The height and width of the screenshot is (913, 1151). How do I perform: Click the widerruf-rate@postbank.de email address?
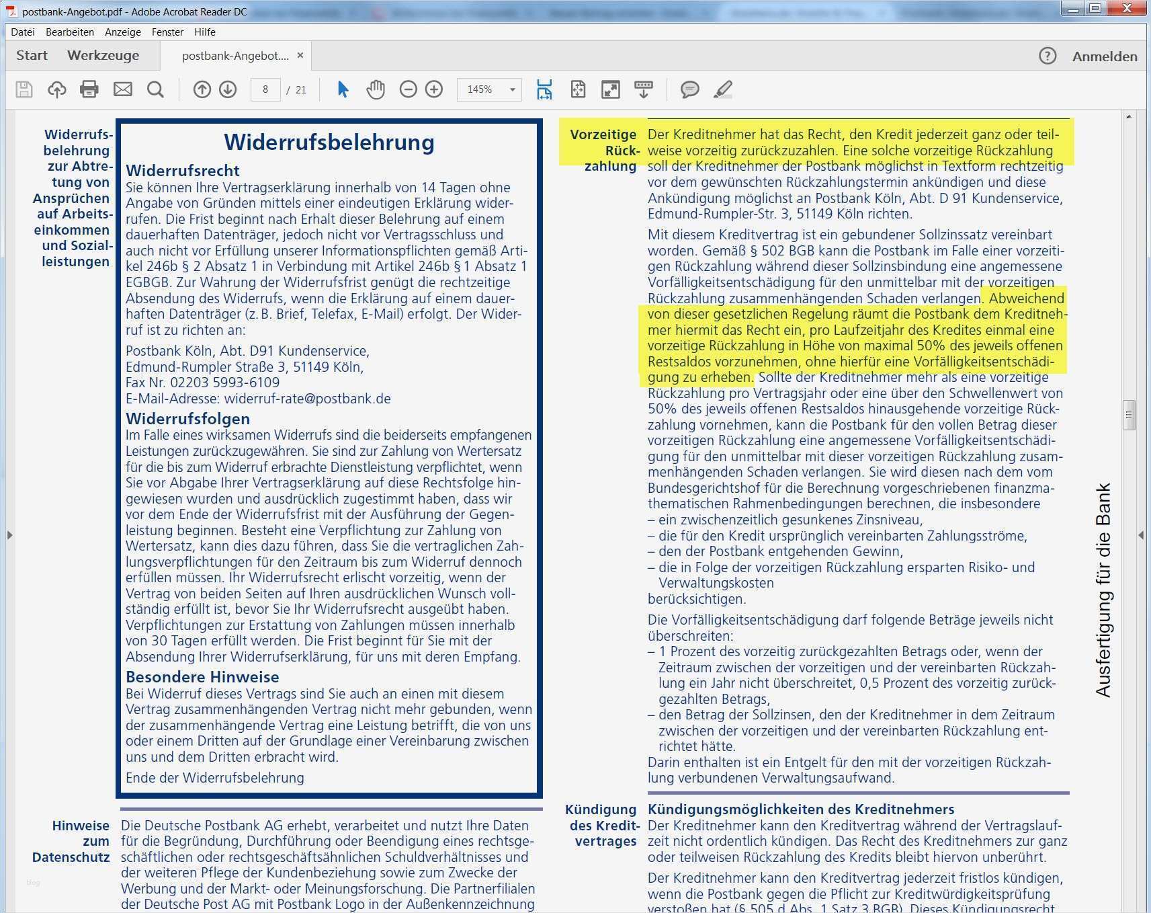coord(307,399)
